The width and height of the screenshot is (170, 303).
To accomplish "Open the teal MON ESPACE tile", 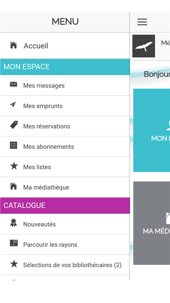I will point(152,130).
